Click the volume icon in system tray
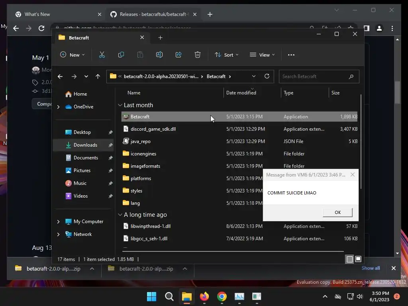 (360, 296)
